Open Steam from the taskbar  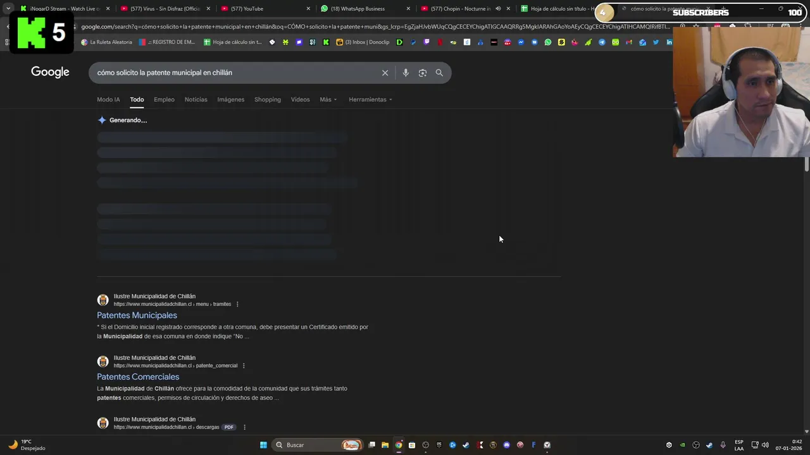tap(466, 445)
